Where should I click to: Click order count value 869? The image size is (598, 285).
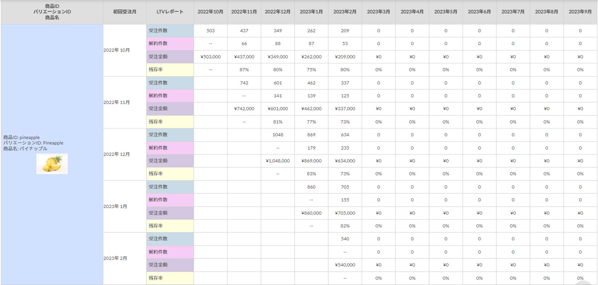[x=311, y=135]
